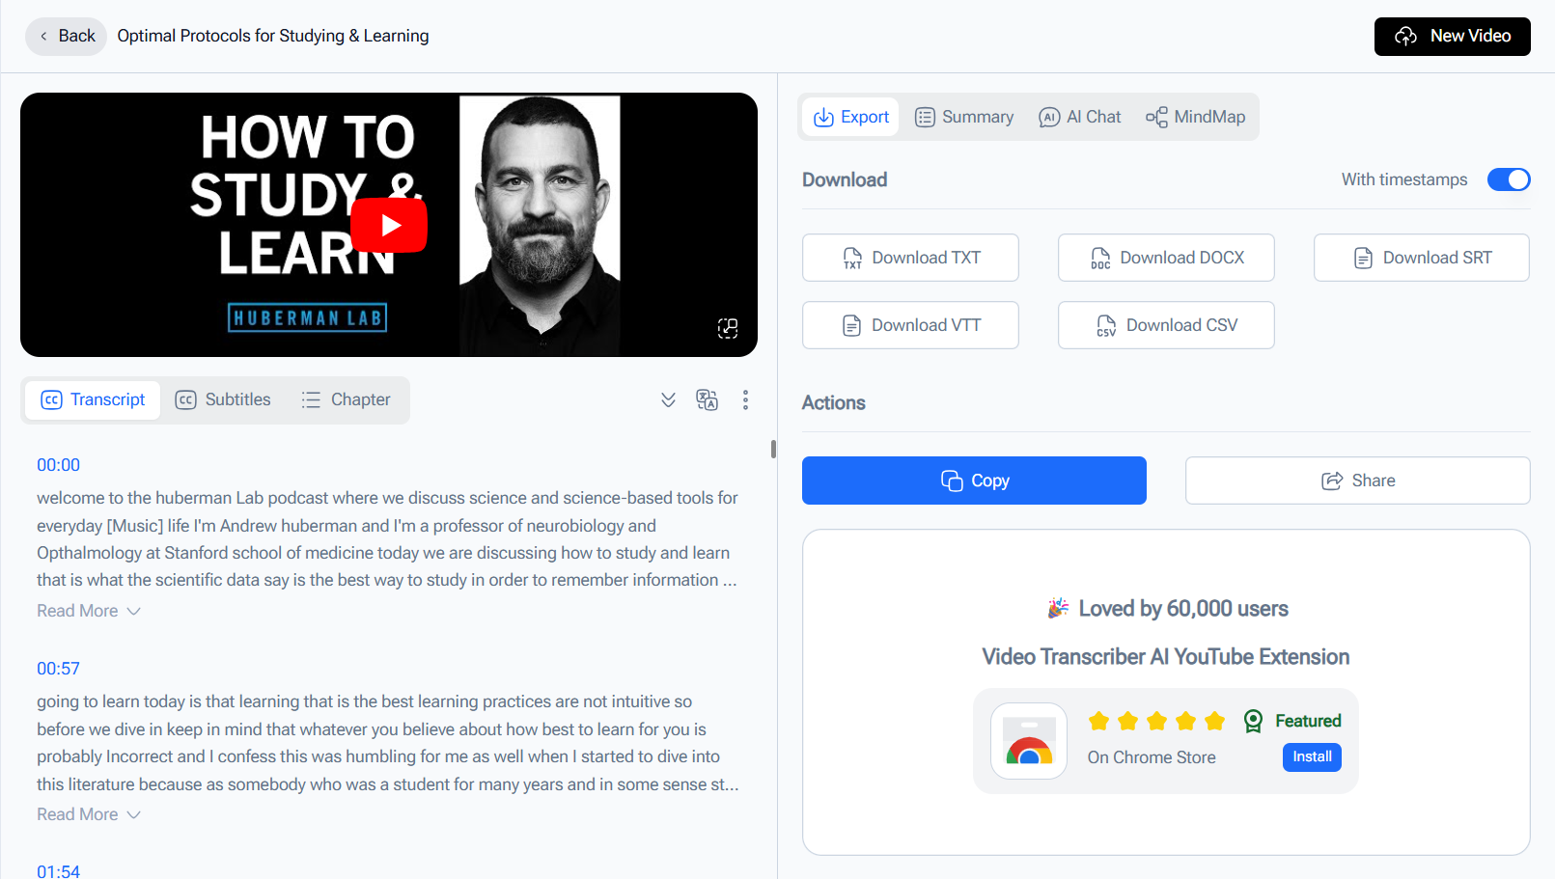Download the transcript as CSV
Viewport: 1555px width, 879px height.
point(1166,325)
